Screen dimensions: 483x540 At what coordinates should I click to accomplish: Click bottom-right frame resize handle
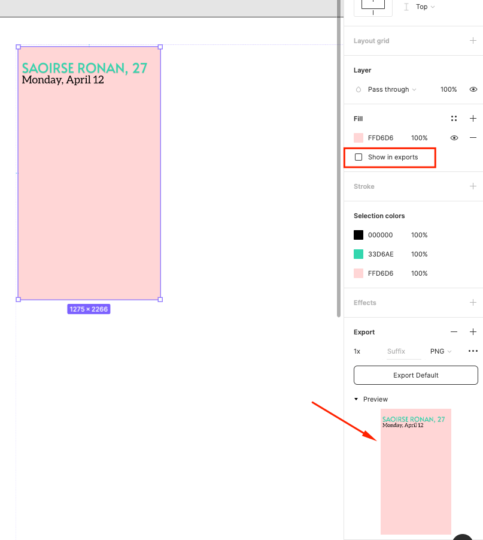tap(160, 300)
